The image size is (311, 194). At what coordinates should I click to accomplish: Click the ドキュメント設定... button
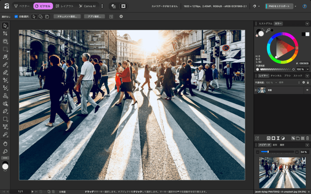[x=67, y=16]
